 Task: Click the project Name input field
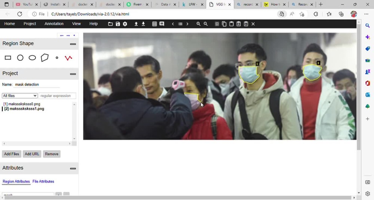37,84
